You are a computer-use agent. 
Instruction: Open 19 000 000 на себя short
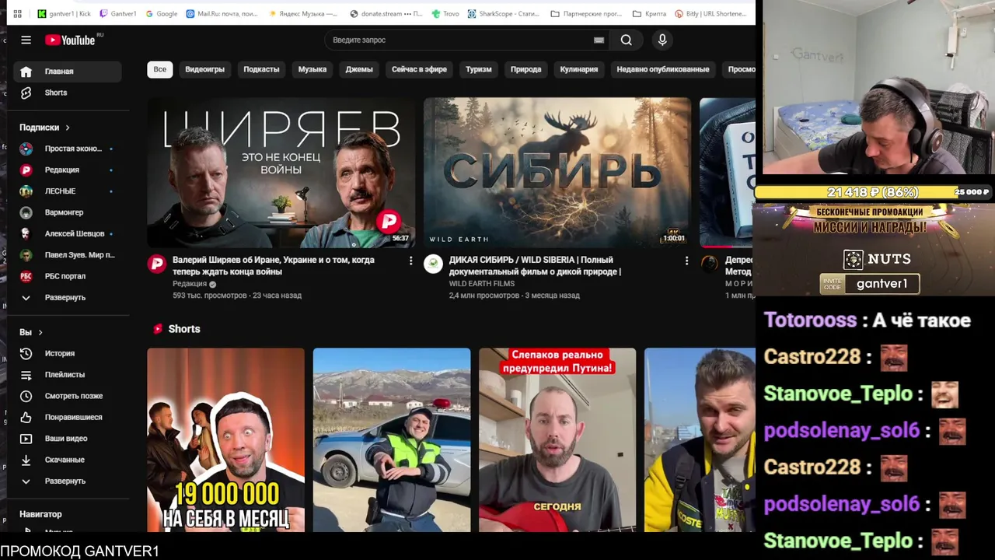[x=226, y=440]
